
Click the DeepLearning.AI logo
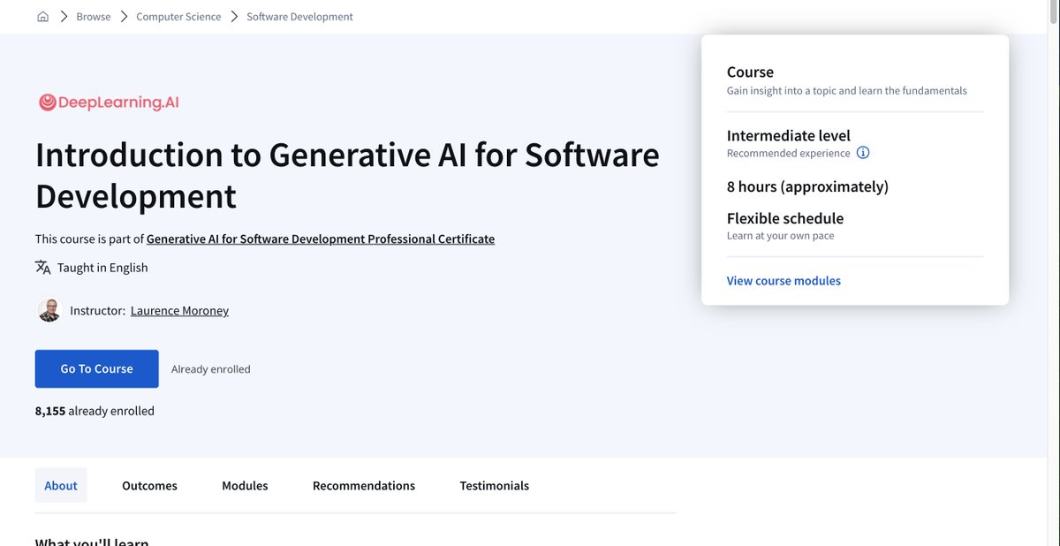[109, 102]
